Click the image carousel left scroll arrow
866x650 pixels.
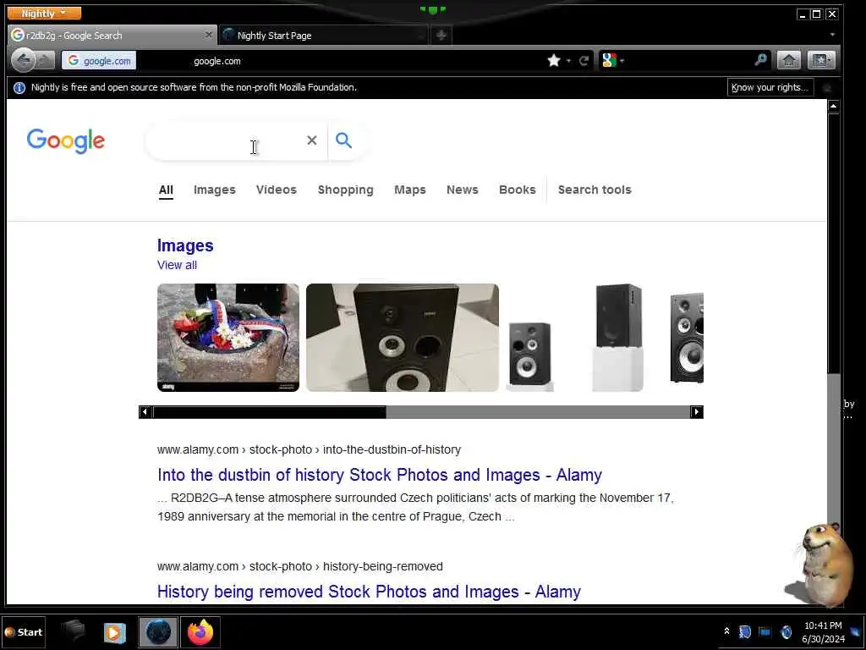click(145, 412)
